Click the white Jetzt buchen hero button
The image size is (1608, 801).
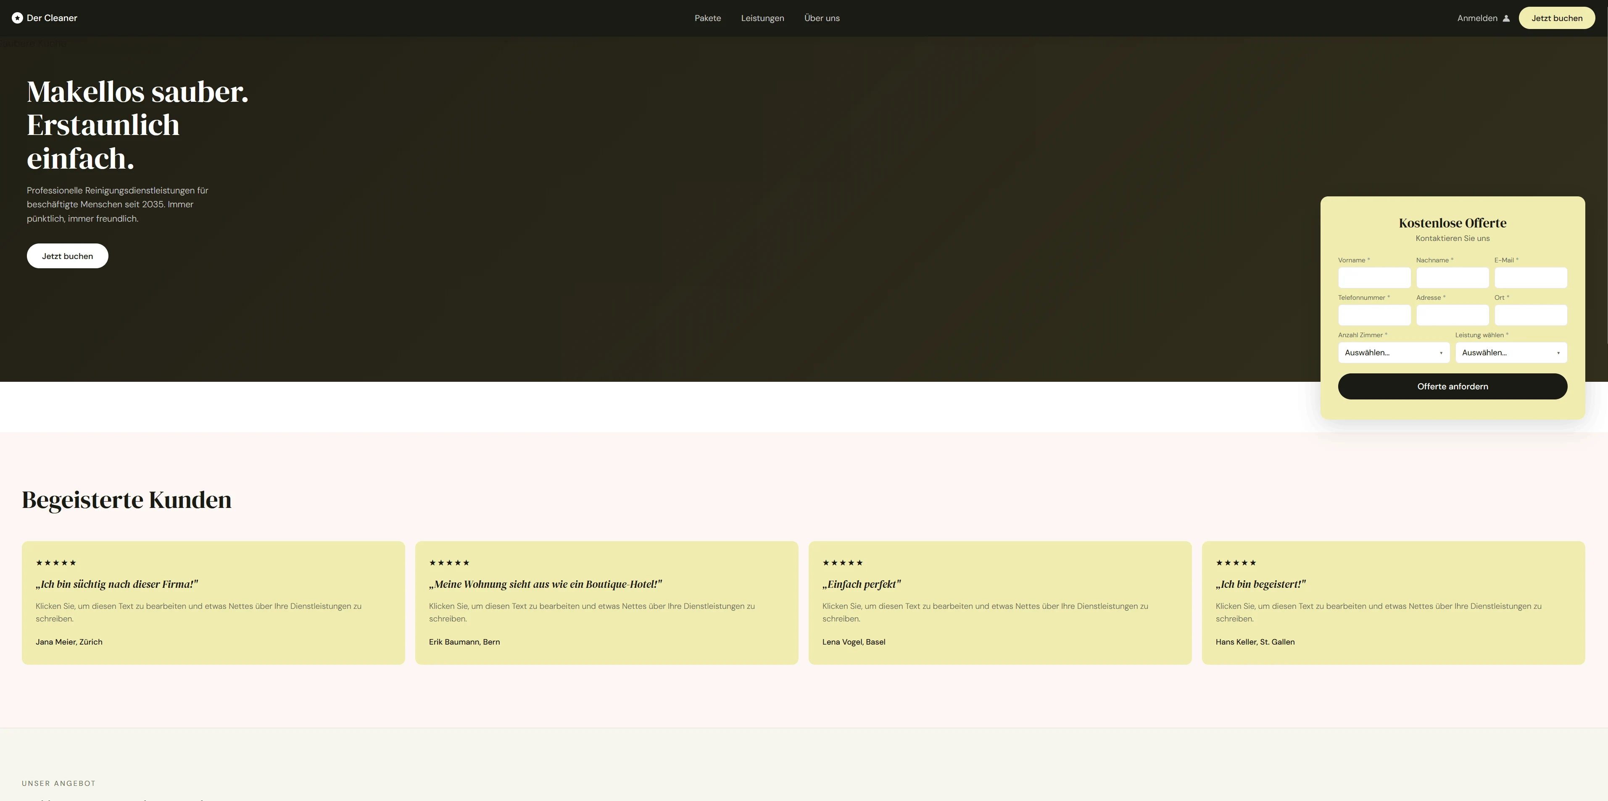coord(67,256)
